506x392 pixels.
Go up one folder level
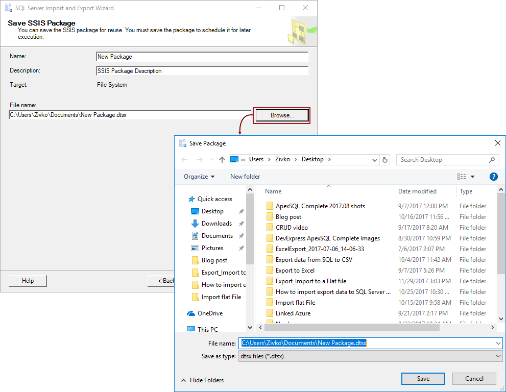[222, 160]
